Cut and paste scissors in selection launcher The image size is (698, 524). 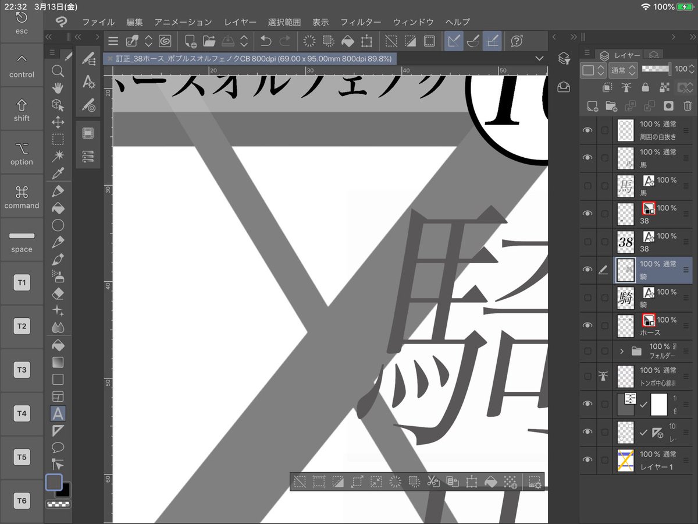(433, 481)
